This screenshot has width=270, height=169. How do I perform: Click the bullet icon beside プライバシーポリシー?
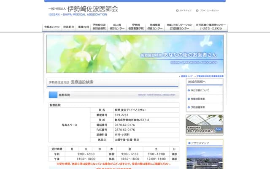197,10
